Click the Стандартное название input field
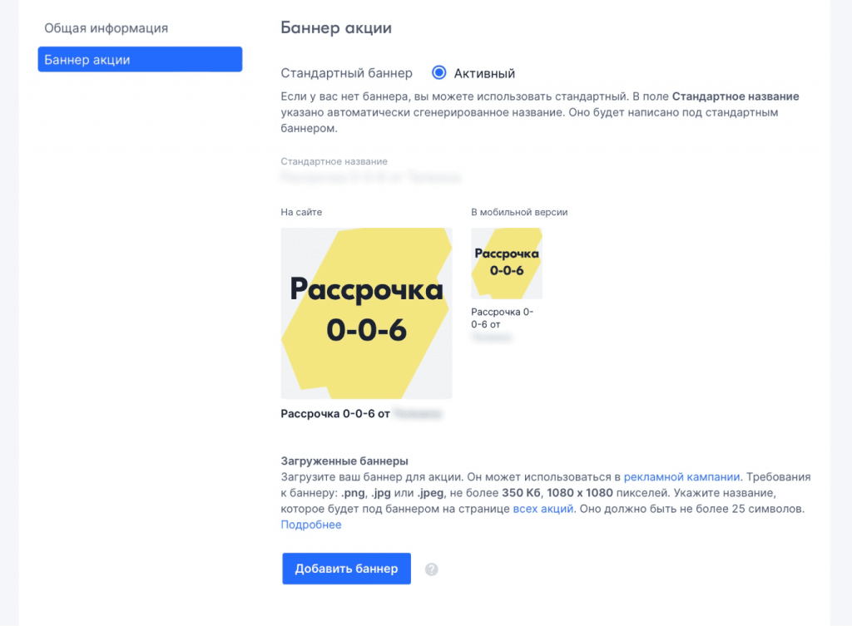This screenshot has width=852, height=626. (x=371, y=177)
